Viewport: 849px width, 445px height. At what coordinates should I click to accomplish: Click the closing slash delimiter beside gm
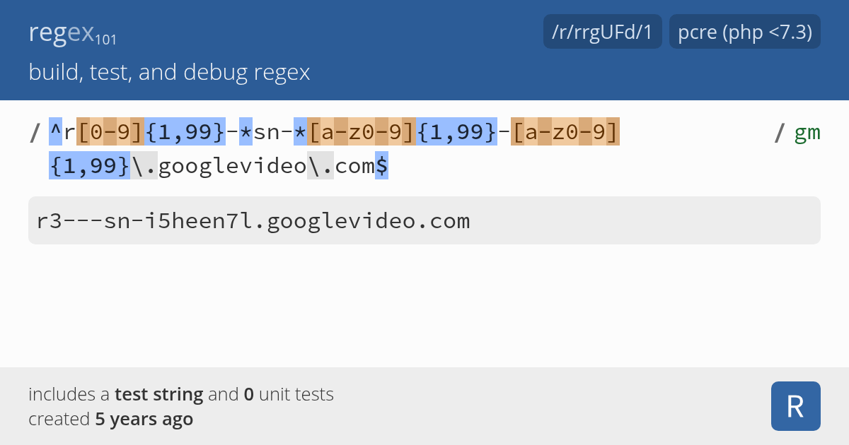click(780, 132)
